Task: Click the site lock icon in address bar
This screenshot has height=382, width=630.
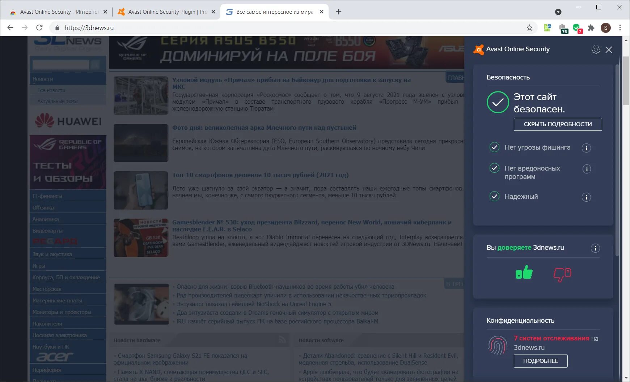Action: (57, 28)
